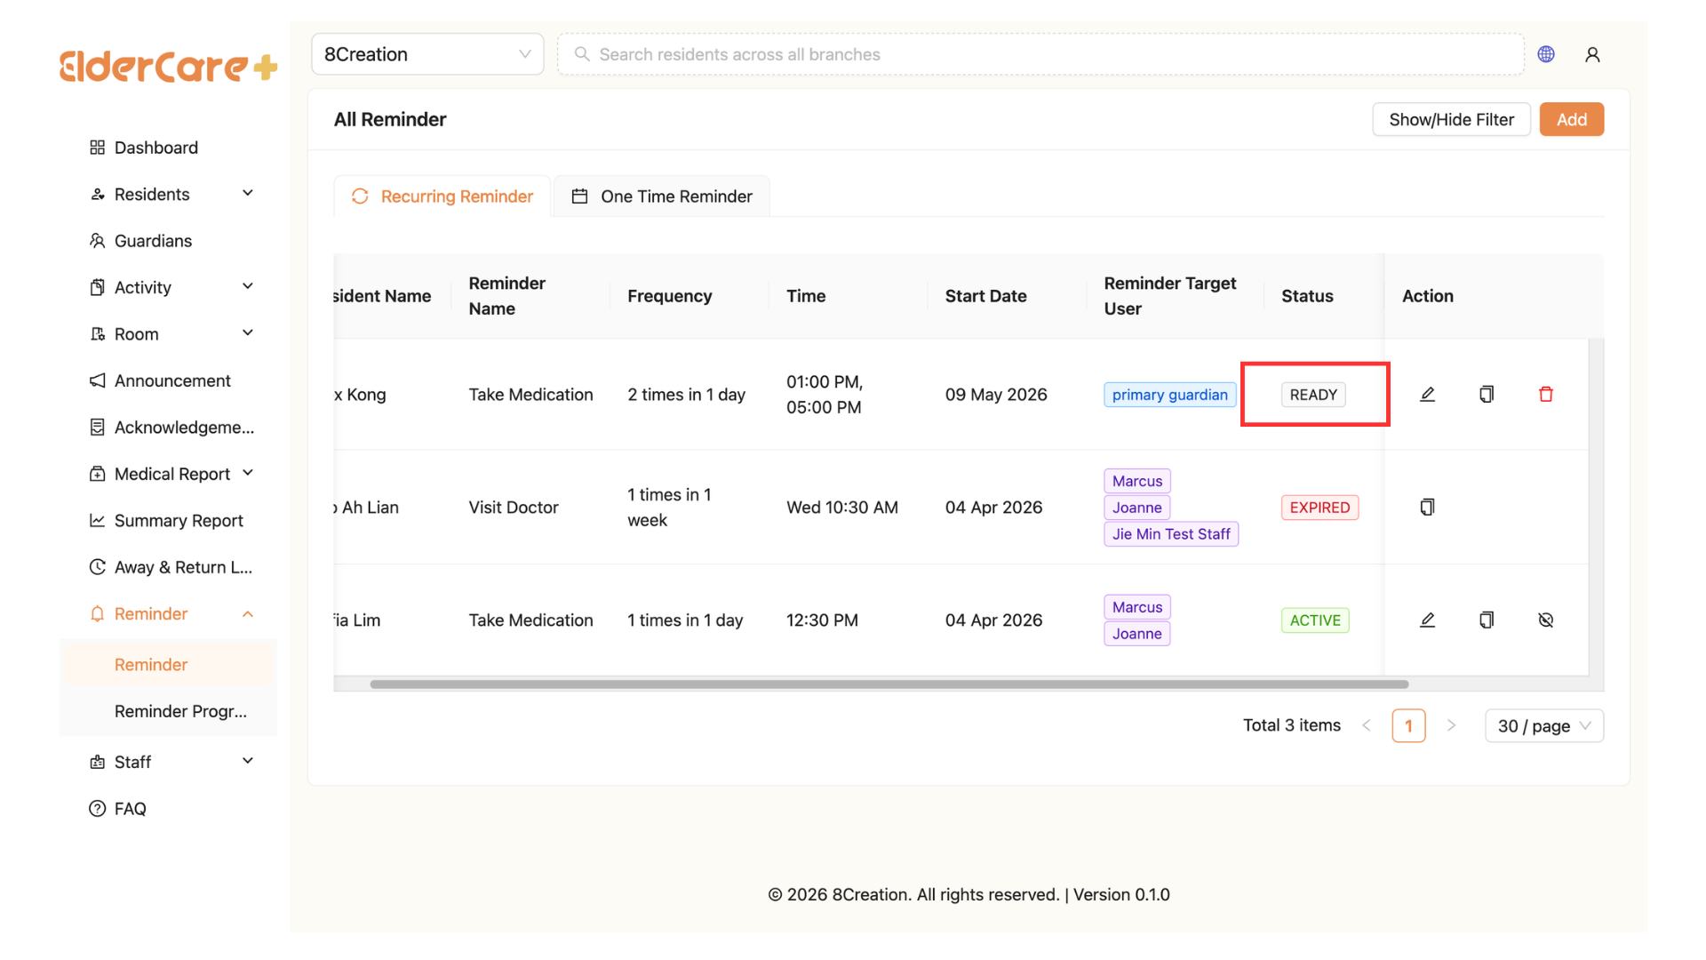Switch to Recurring Reminder tab
The height and width of the screenshot is (960, 1706).
click(x=442, y=196)
